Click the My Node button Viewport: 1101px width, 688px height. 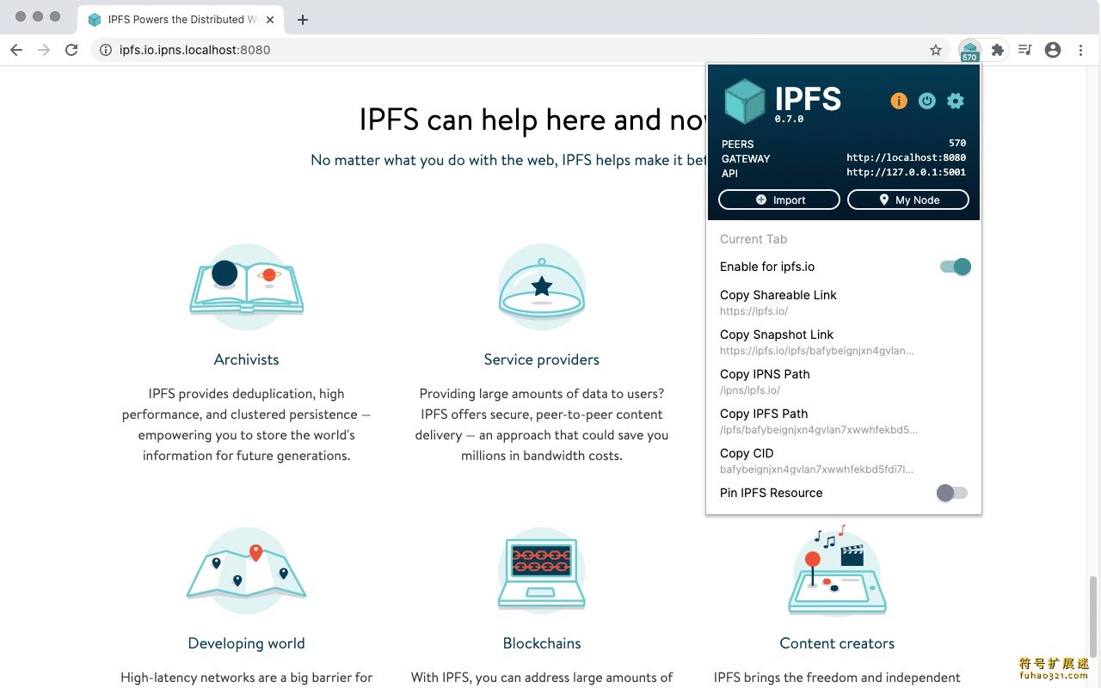(908, 200)
